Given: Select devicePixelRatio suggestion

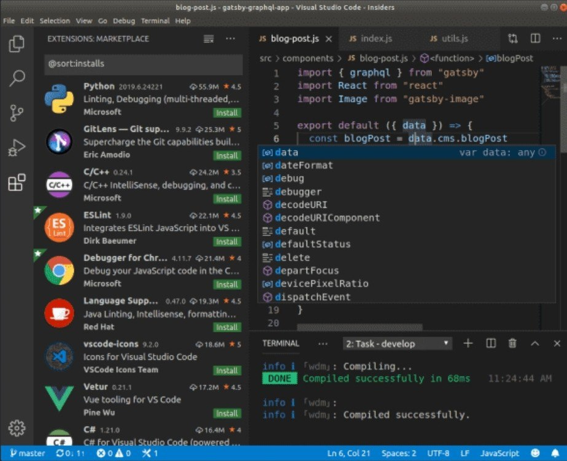Looking at the screenshot, I should (x=406, y=284).
